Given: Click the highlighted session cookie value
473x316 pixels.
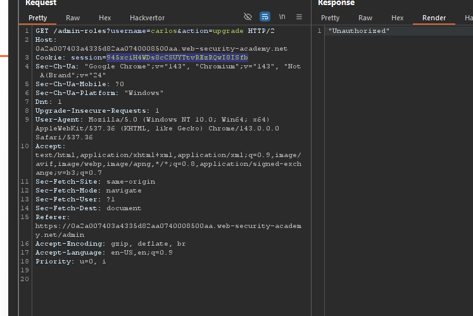Looking at the screenshot, I should tap(177, 58).
